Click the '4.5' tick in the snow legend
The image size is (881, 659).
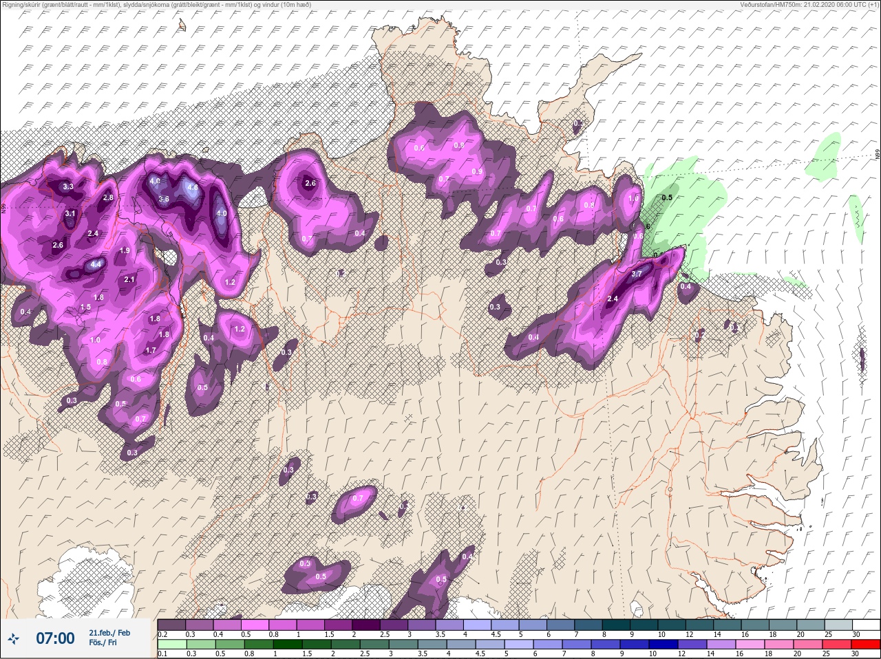495,634
